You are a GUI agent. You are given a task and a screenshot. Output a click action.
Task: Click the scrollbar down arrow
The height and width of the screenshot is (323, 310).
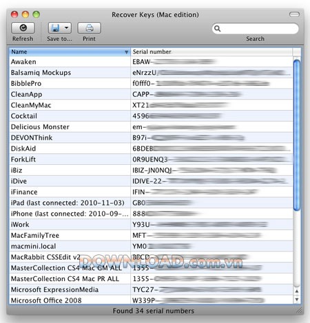(297, 300)
